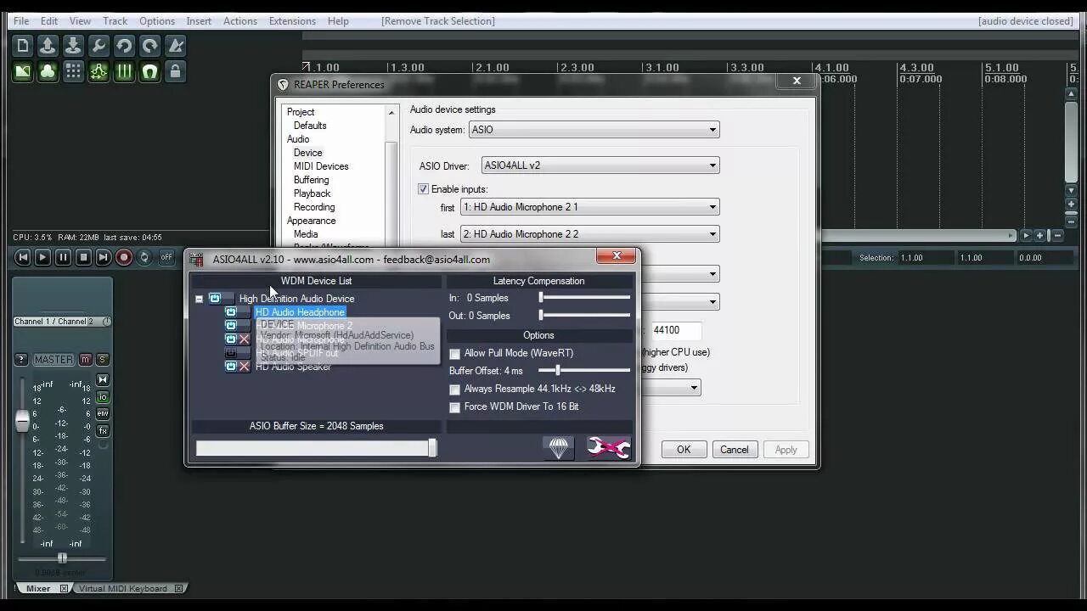Toggle power icon for High Definition Audio Device
This screenshot has width=1087, height=611.
215,299
